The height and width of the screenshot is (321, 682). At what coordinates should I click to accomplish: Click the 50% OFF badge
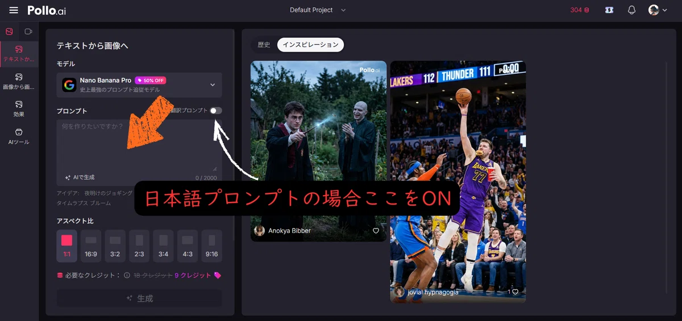(x=151, y=81)
